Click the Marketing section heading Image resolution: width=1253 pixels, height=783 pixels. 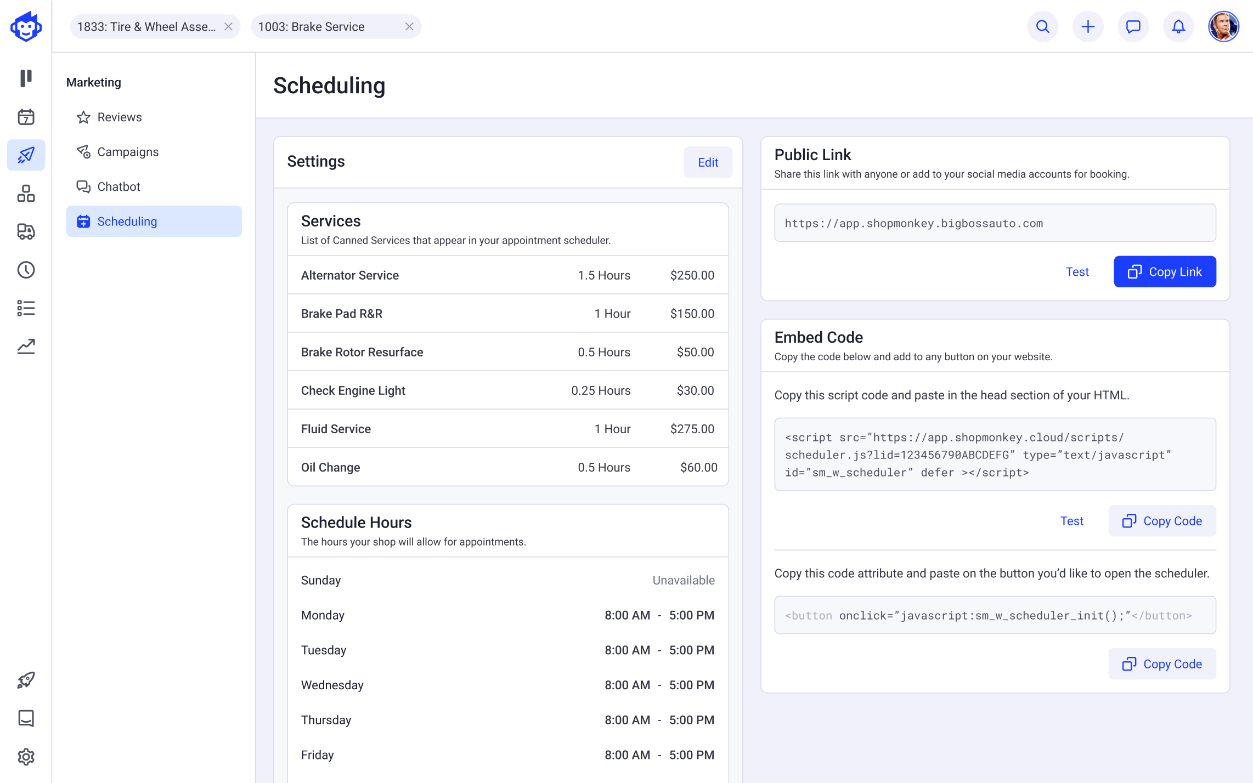click(94, 82)
